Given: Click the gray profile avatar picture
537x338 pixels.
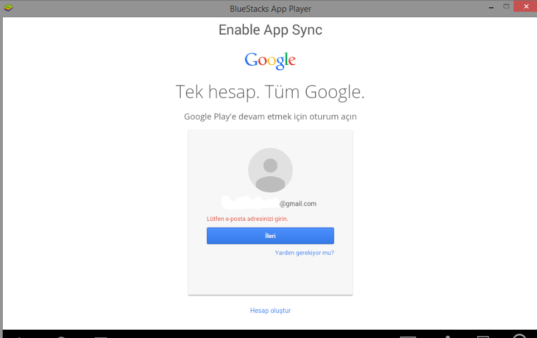Looking at the screenshot, I should [x=270, y=170].
